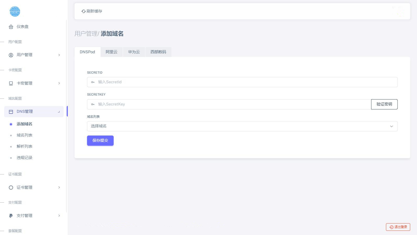Switch to the 华为云 tab
417x235 pixels.
(134, 52)
